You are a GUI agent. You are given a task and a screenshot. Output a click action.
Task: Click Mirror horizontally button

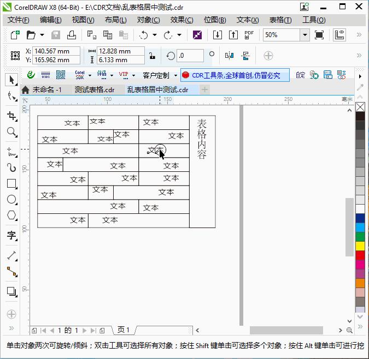coord(229,56)
